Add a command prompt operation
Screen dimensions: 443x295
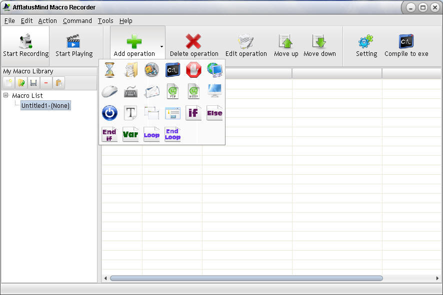172,70
